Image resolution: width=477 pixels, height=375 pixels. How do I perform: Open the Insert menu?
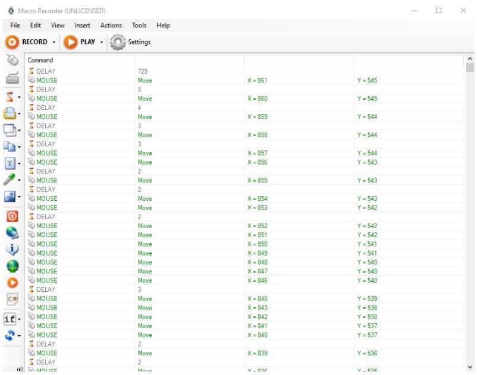[82, 26]
